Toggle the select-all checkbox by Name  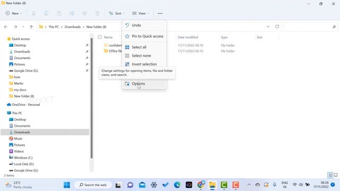99,37
